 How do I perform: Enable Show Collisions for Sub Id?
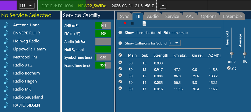(x=120, y=43)
